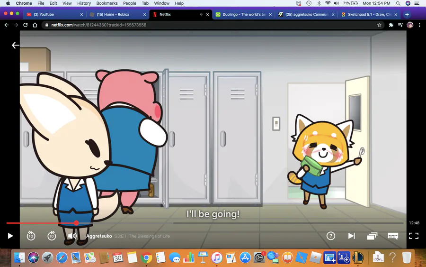The width and height of the screenshot is (426, 267).
Task: Open the Chrome extensions puzzle icon
Action: coord(390,25)
